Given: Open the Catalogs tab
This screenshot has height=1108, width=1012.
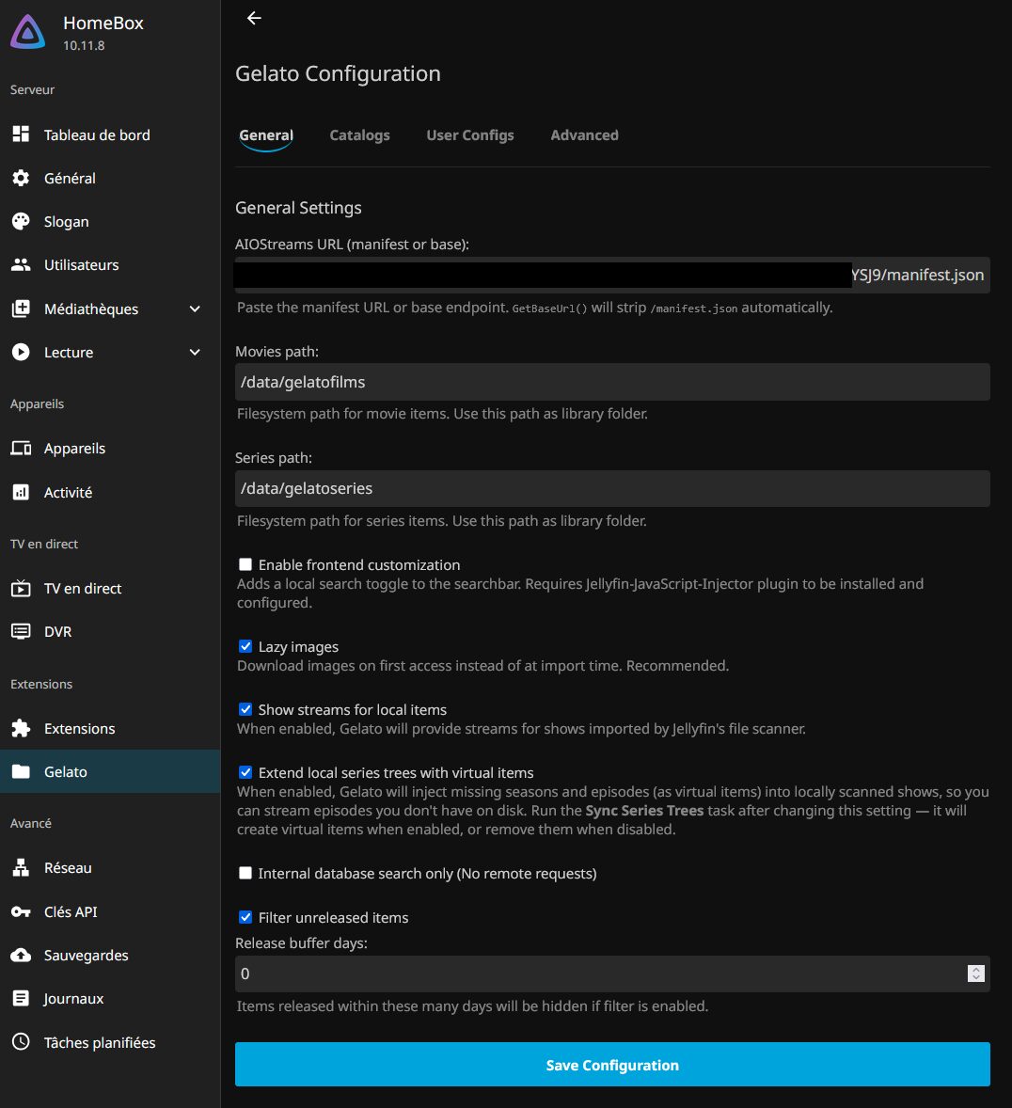Looking at the screenshot, I should pyautogui.click(x=359, y=135).
